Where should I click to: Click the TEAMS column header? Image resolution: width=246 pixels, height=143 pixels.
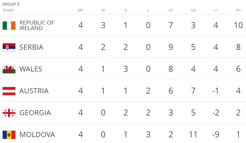(8, 10)
